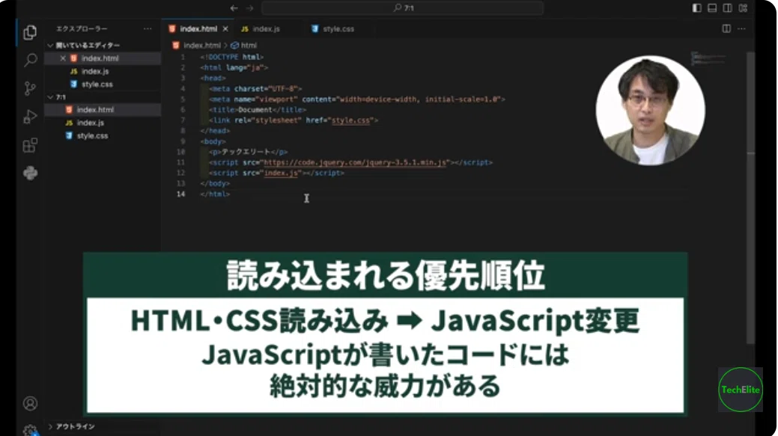The width and height of the screenshot is (778, 436).
Task: Toggle the secondary sidebar layout icon
Action: click(x=727, y=8)
